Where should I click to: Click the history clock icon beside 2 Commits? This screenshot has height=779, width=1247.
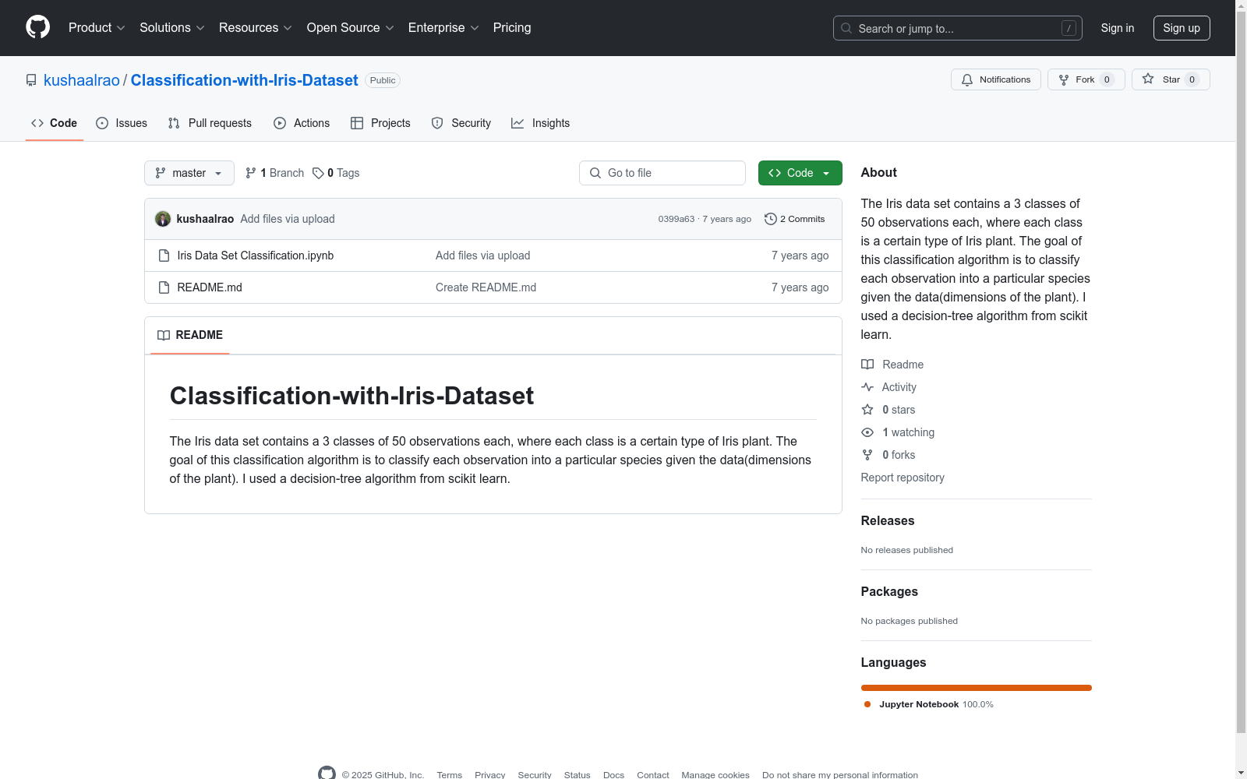[x=771, y=219]
